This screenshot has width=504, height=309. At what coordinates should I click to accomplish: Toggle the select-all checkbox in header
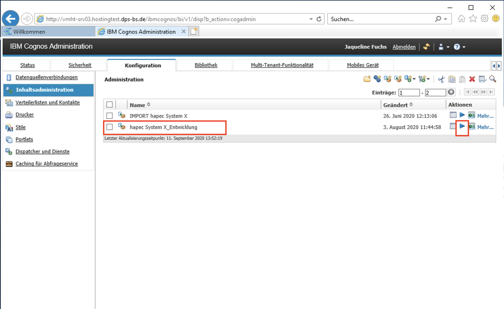pyautogui.click(x=109, y=105)
